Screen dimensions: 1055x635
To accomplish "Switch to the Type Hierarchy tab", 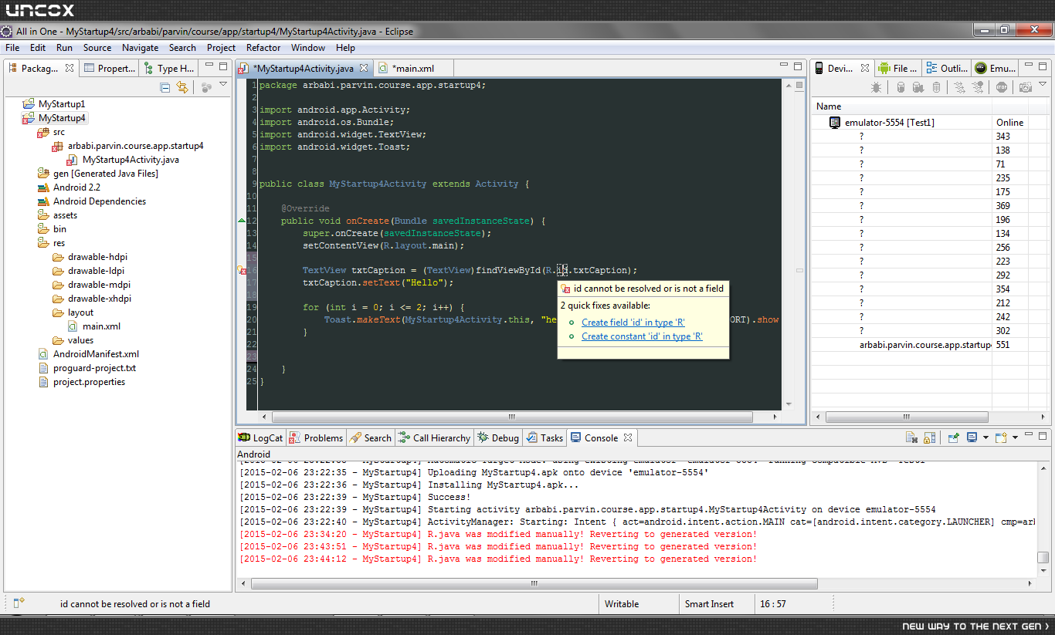I will [168, 69].
